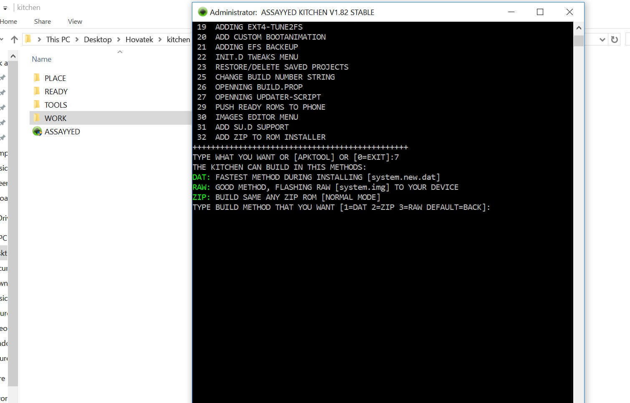The height and width of the screenshot is (403, 630).
Task: Switch to the Share tab
Action: pos(42,21)
